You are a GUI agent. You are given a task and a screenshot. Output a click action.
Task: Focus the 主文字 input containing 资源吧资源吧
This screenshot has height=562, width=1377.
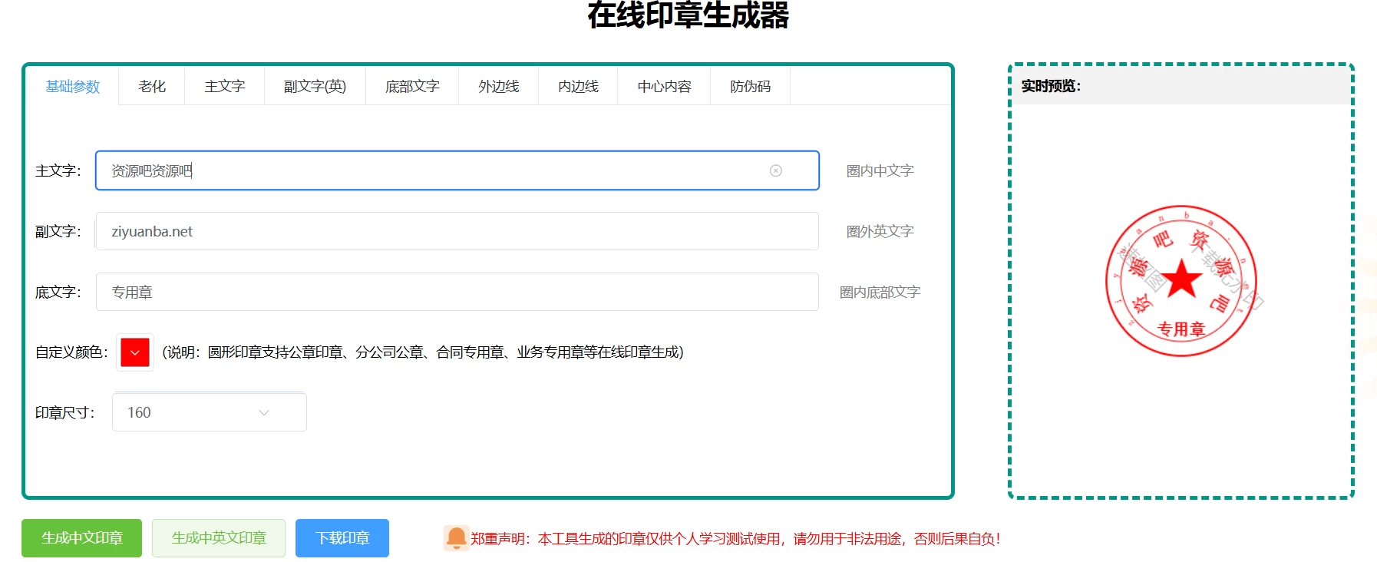click(x=457, y=170)
